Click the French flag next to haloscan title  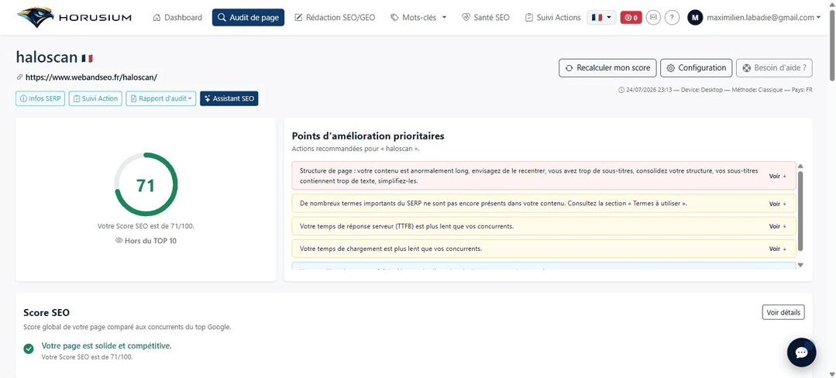click(x=87, y=57)
